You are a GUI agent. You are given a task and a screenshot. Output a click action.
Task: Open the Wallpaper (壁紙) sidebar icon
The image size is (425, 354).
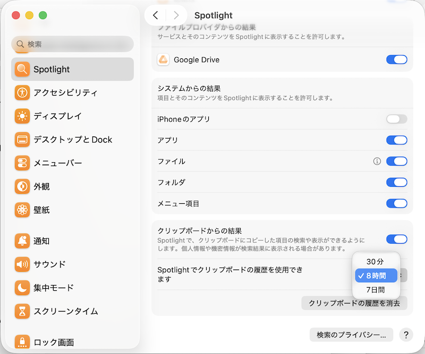(22, 210)
